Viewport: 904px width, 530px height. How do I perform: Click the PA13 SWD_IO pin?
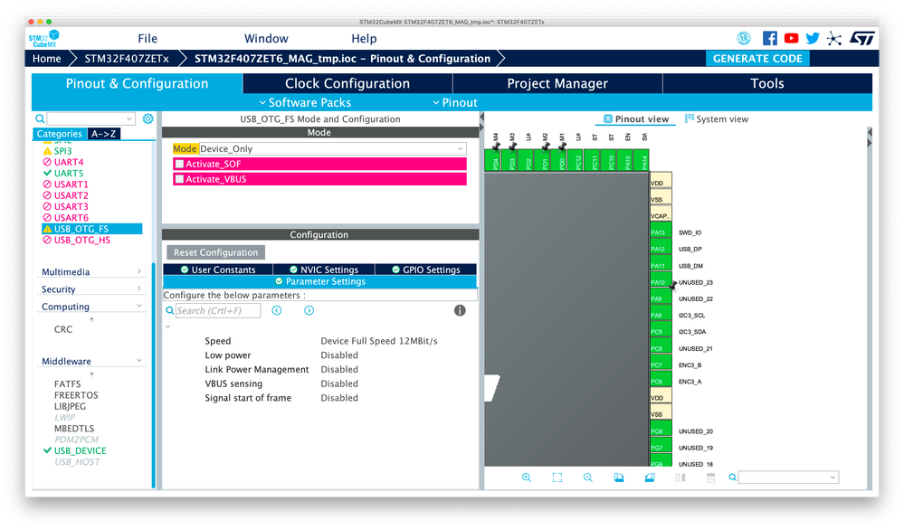[x=660, y=232]
